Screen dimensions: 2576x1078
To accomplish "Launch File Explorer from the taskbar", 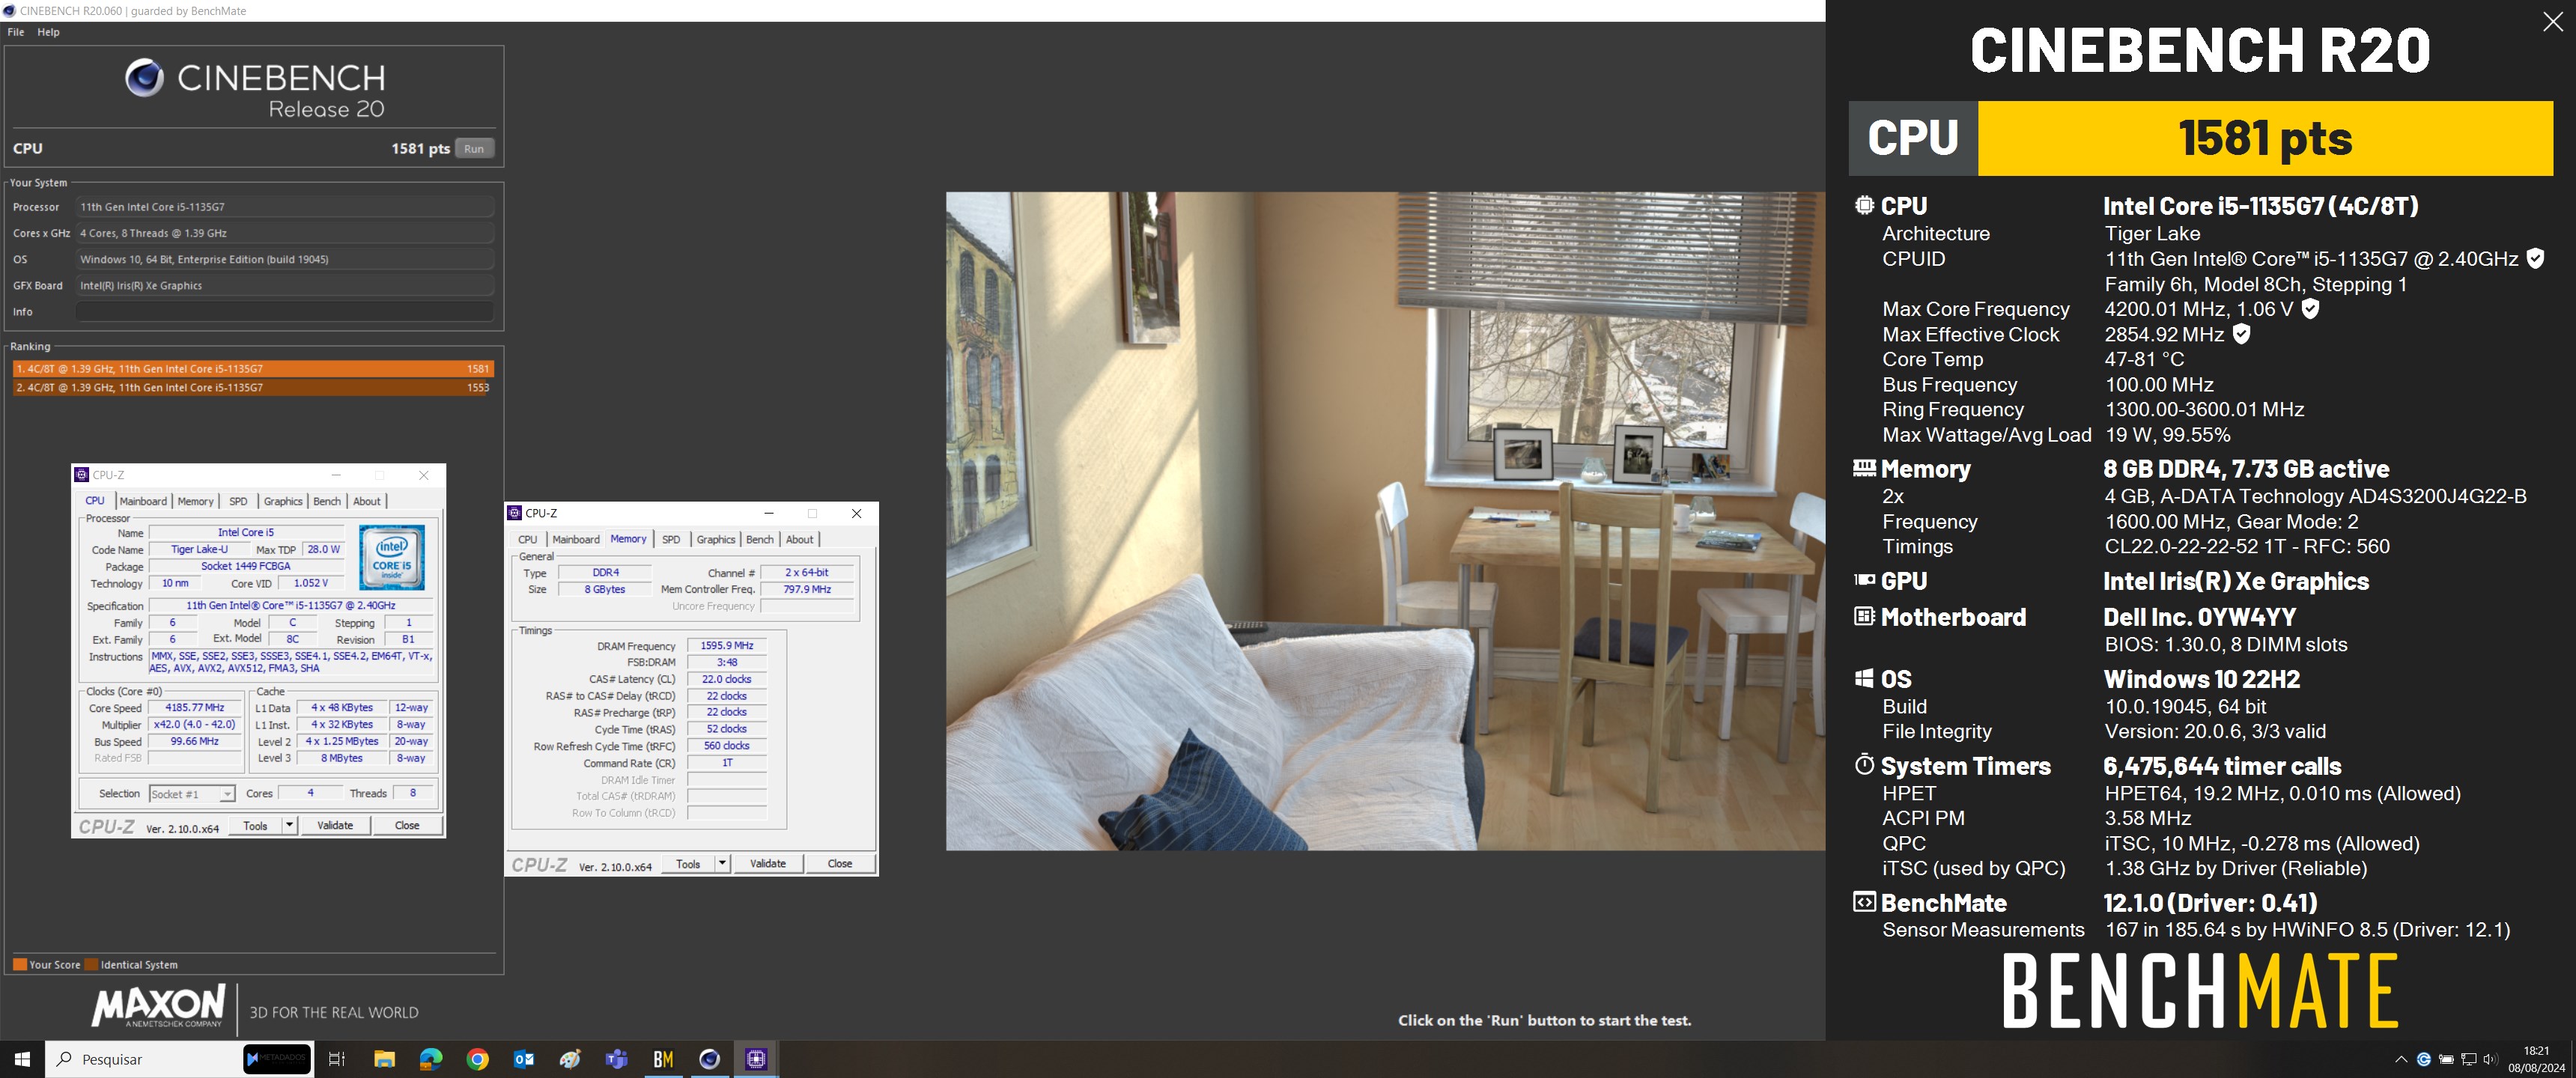I will pyautogui.click(x=384, y=1059).
